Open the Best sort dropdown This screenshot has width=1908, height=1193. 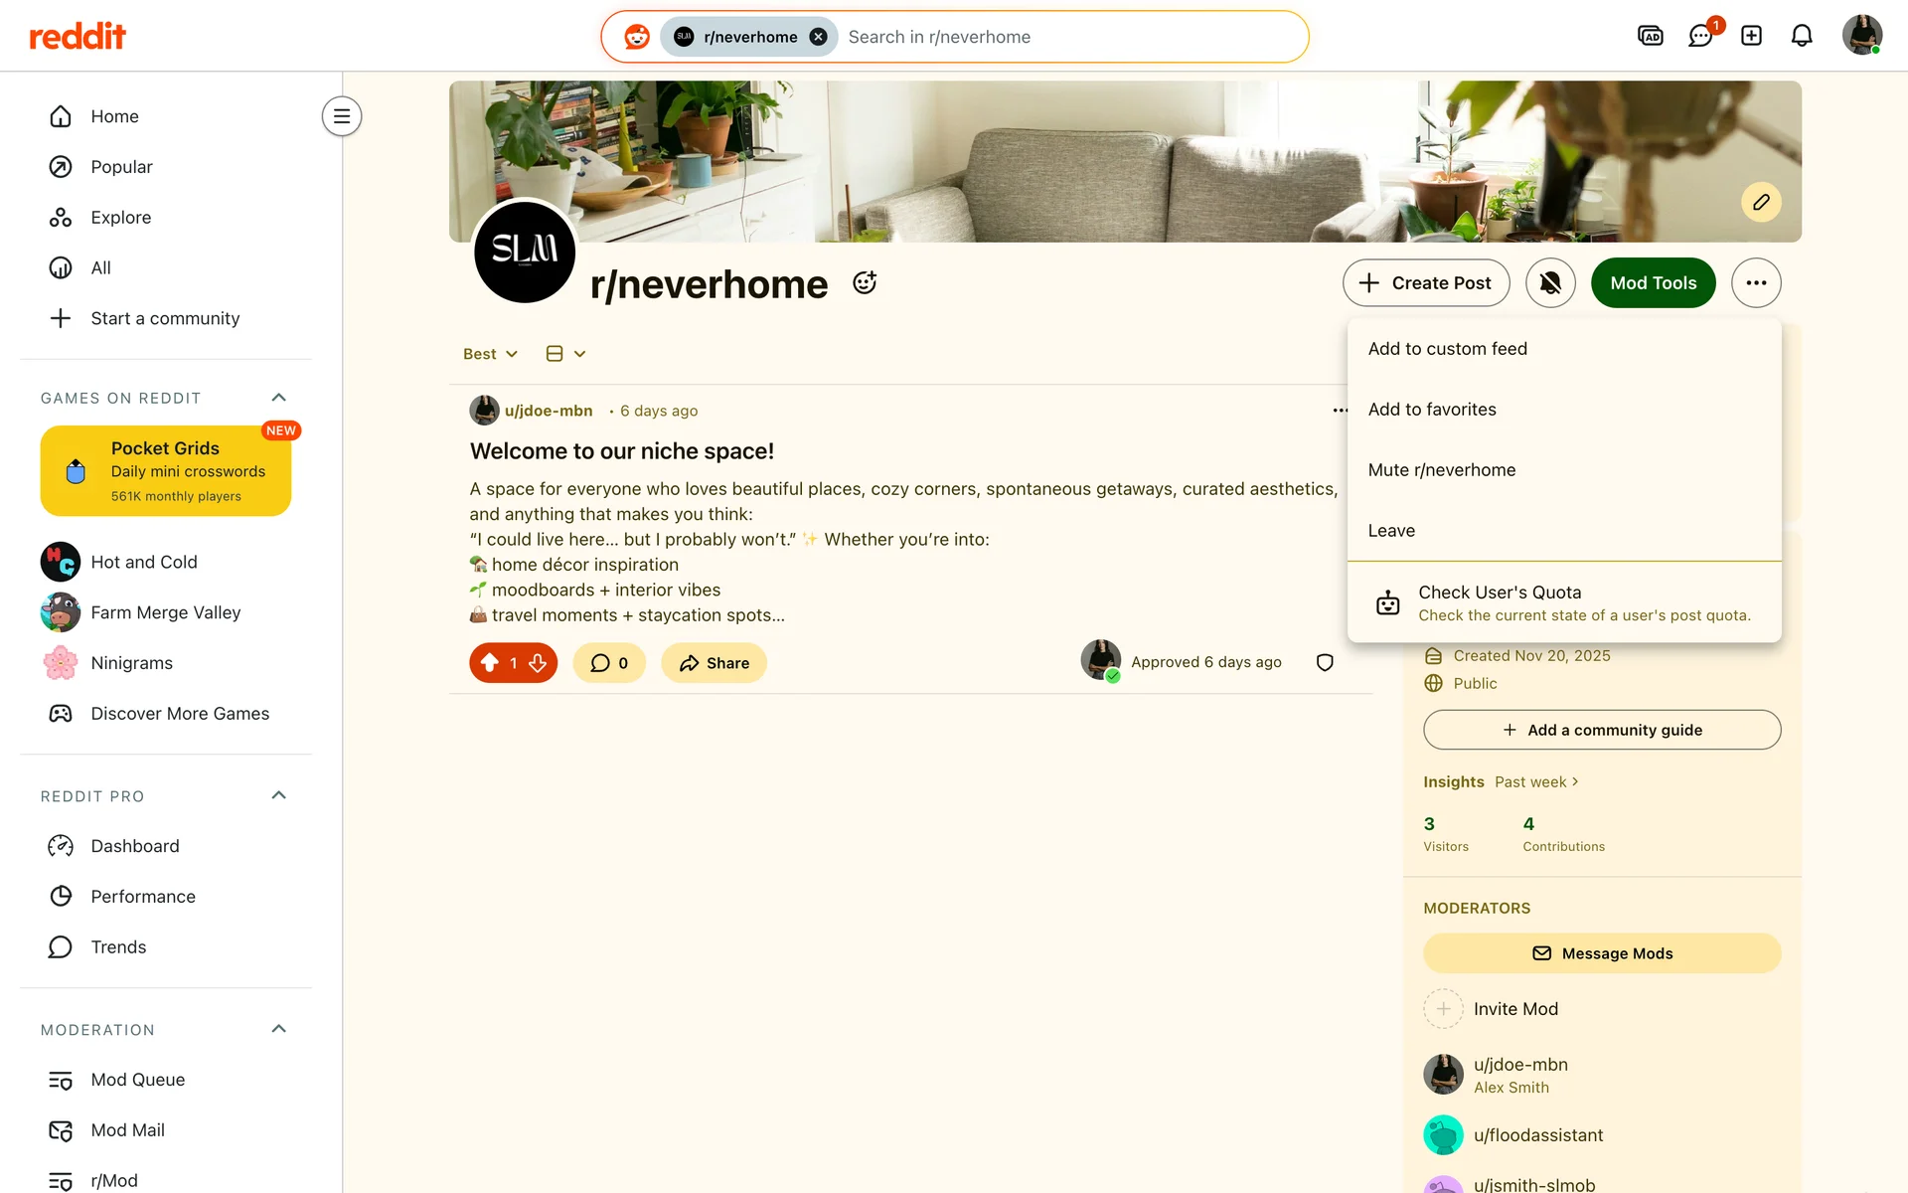pyautogui.click(x=491, y=354)
